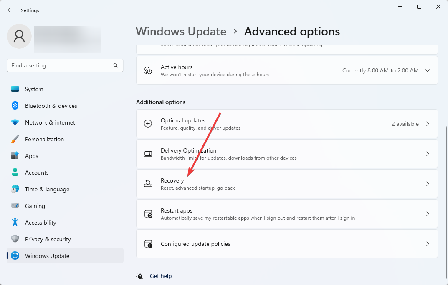This screenshot has width=448, height=285.
Task: Click the Get help headset icon
Action: (139, 275)
